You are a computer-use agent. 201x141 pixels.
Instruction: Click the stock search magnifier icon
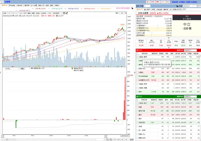point(1,2)
